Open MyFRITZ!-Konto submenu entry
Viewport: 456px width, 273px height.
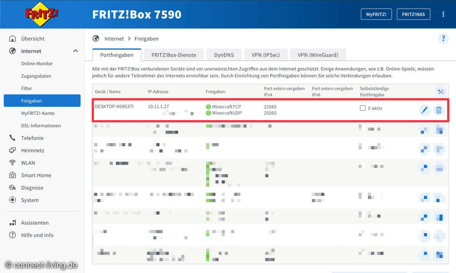tap(38, 113)
